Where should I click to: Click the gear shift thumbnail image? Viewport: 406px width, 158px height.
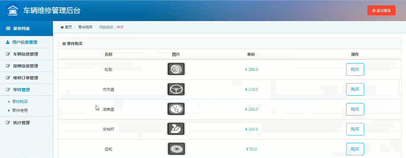[x=176, y=129]
